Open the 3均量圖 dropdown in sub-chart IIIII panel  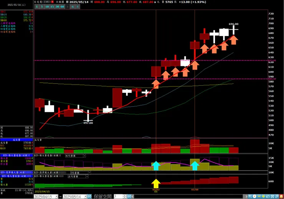pyautogui.click(x=89, y=173)
